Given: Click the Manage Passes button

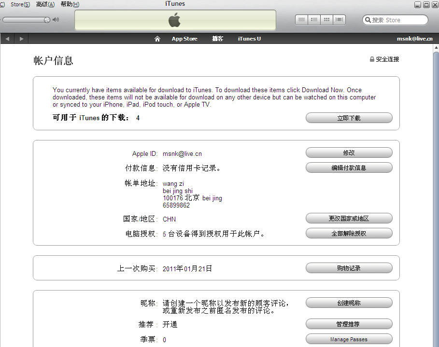Looking at the screenshot, I should pos(349,339).
